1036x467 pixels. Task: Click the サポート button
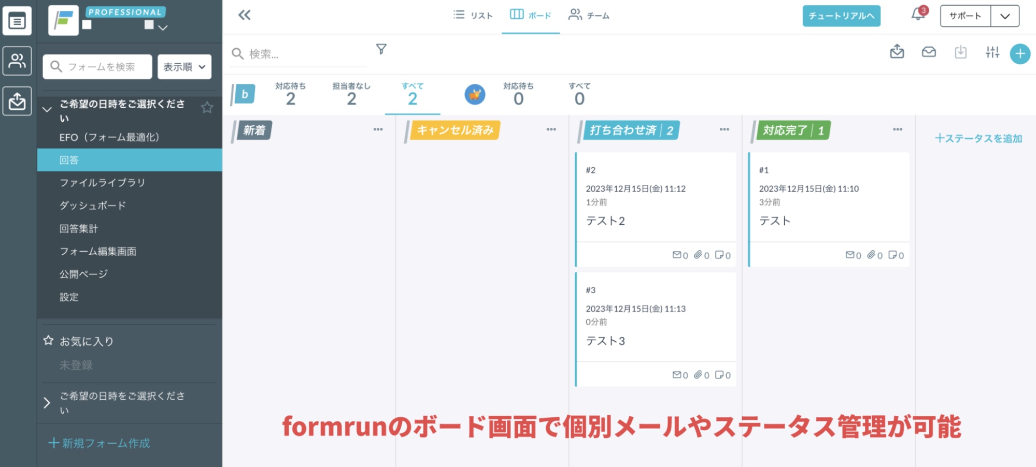click(965, 16)
